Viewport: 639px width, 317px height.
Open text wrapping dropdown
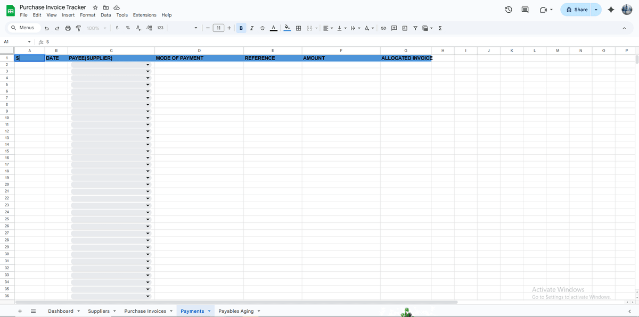(356, 28)
